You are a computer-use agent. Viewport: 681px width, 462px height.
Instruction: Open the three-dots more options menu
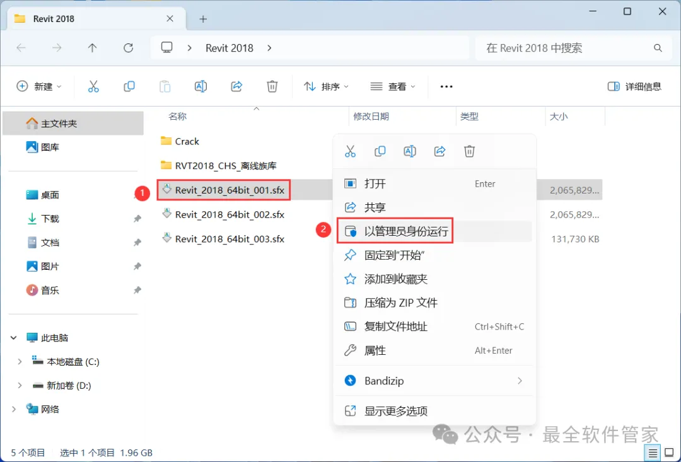pyautogui.click(x=446, y=86)
